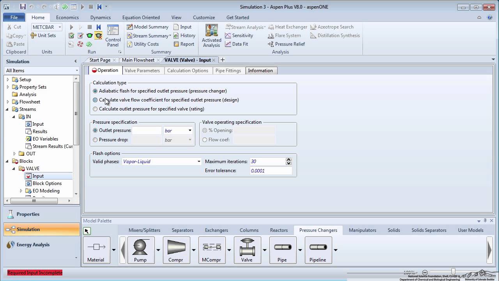Open the Valve Parameters tab

pyautogui.click(x=142, y=71)
